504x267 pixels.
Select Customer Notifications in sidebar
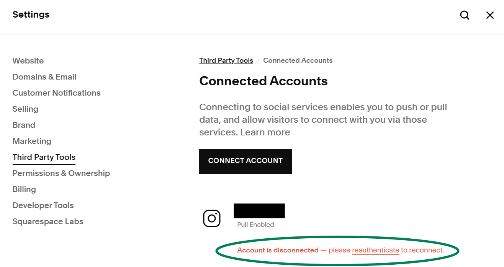click(56, 93)
